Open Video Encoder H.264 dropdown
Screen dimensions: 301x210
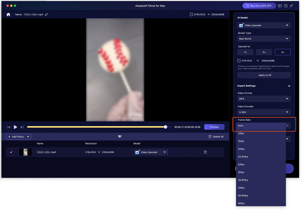(x=264, y=112)
